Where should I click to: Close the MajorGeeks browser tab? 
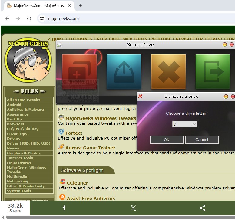coord(70,5)
